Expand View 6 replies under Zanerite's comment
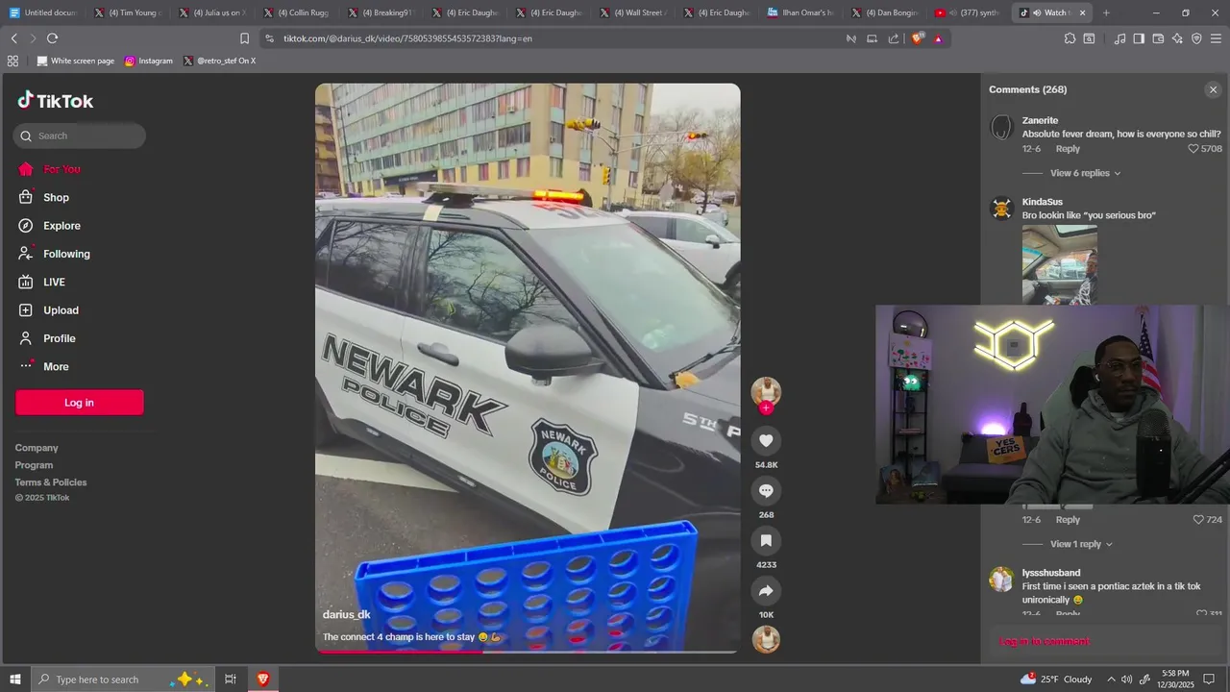 tap(1086, 173)
